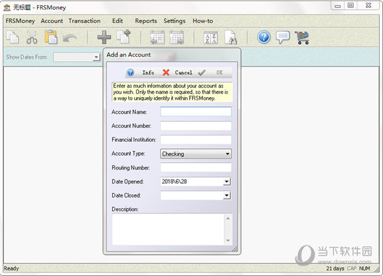Image resolution: width=383 pixels, height=276 pixels.
Task: Click the gray checkmark OK icon
Action: (202, 73)
